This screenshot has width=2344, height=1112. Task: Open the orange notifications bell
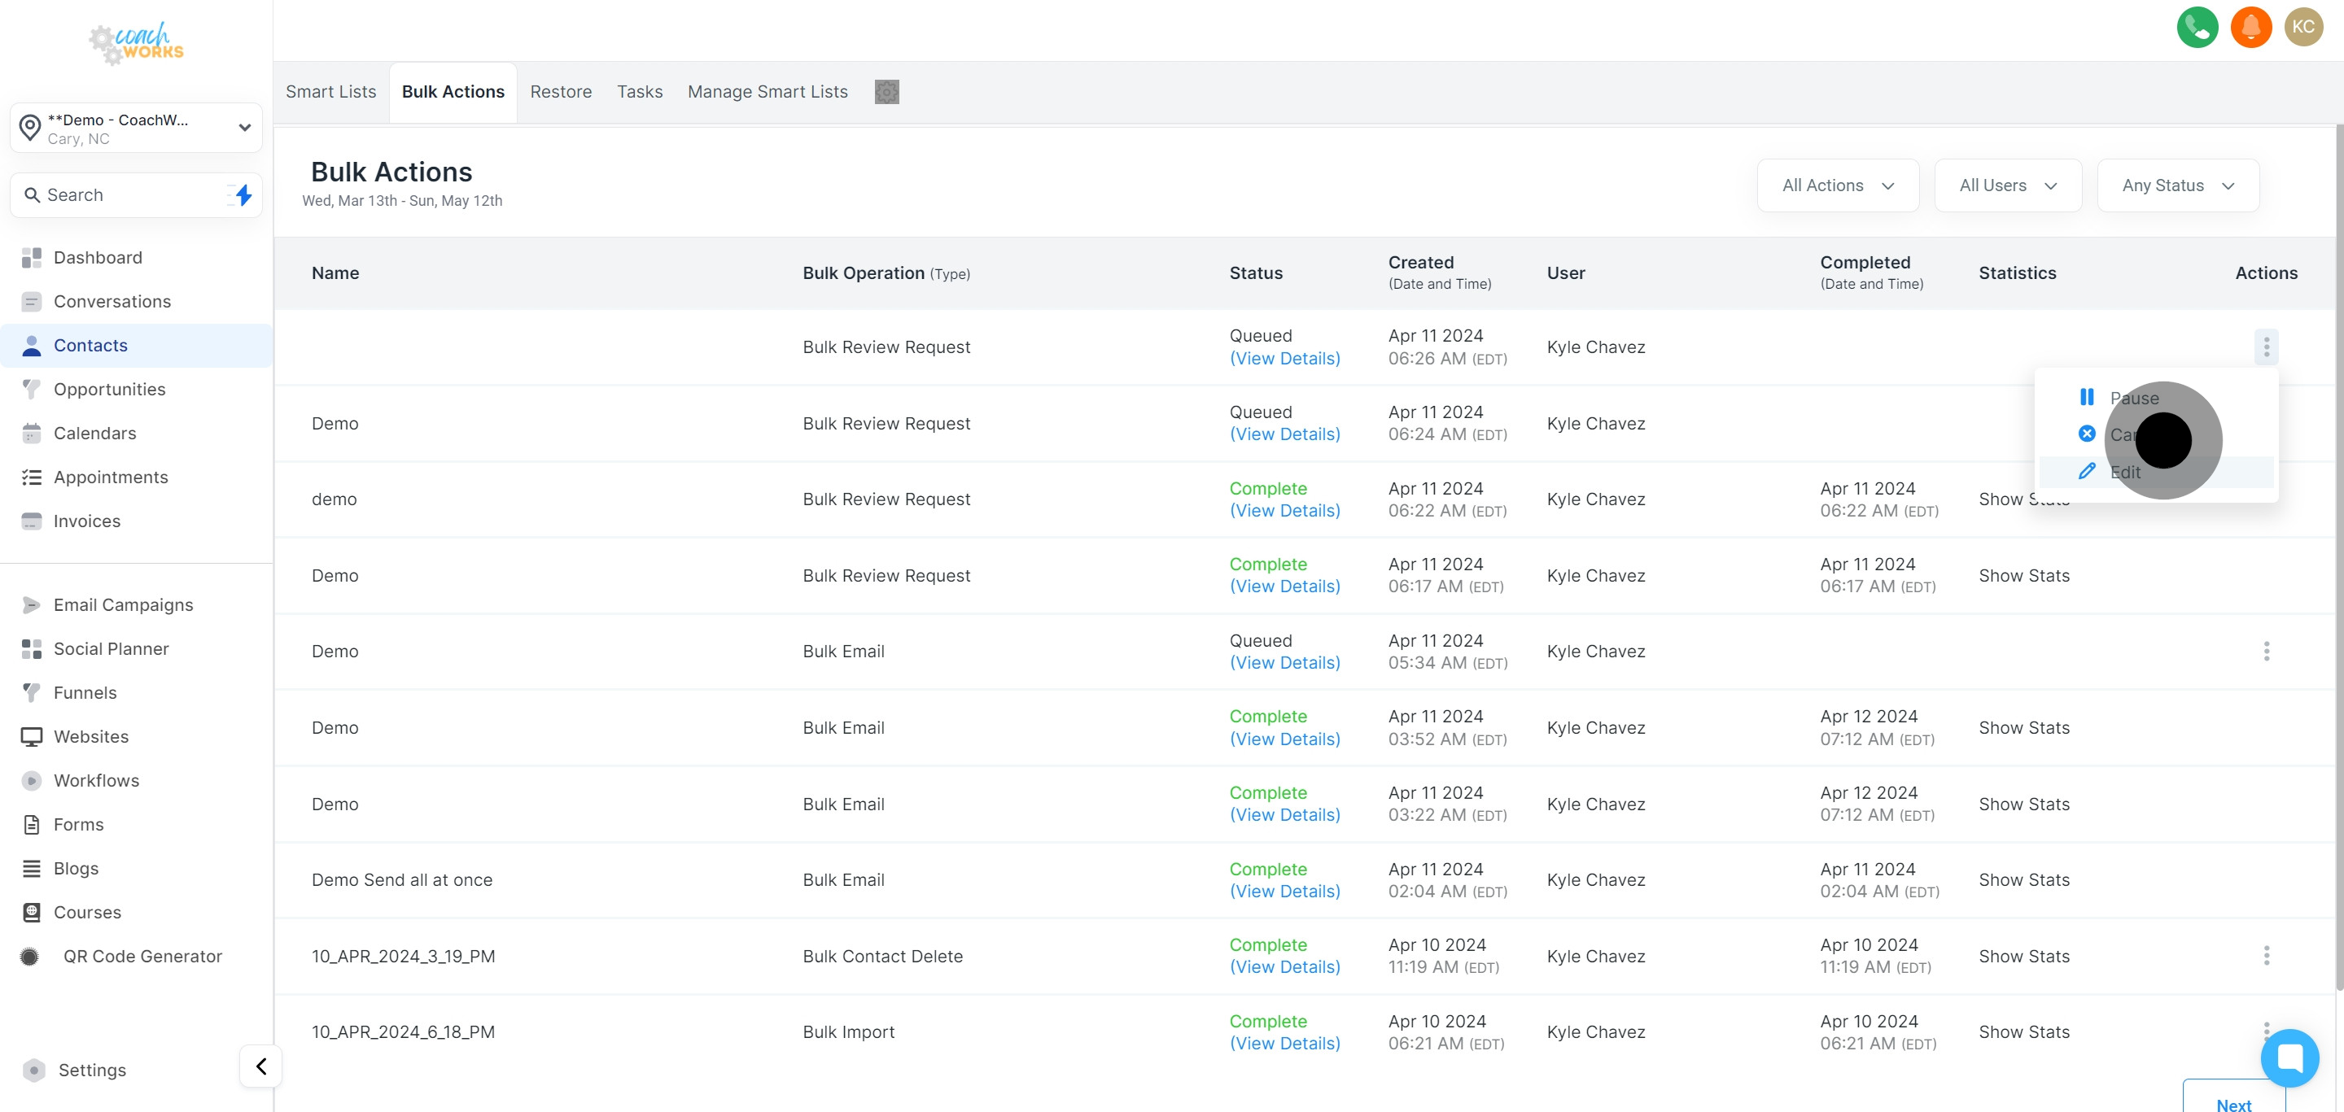pos(2250,26)
